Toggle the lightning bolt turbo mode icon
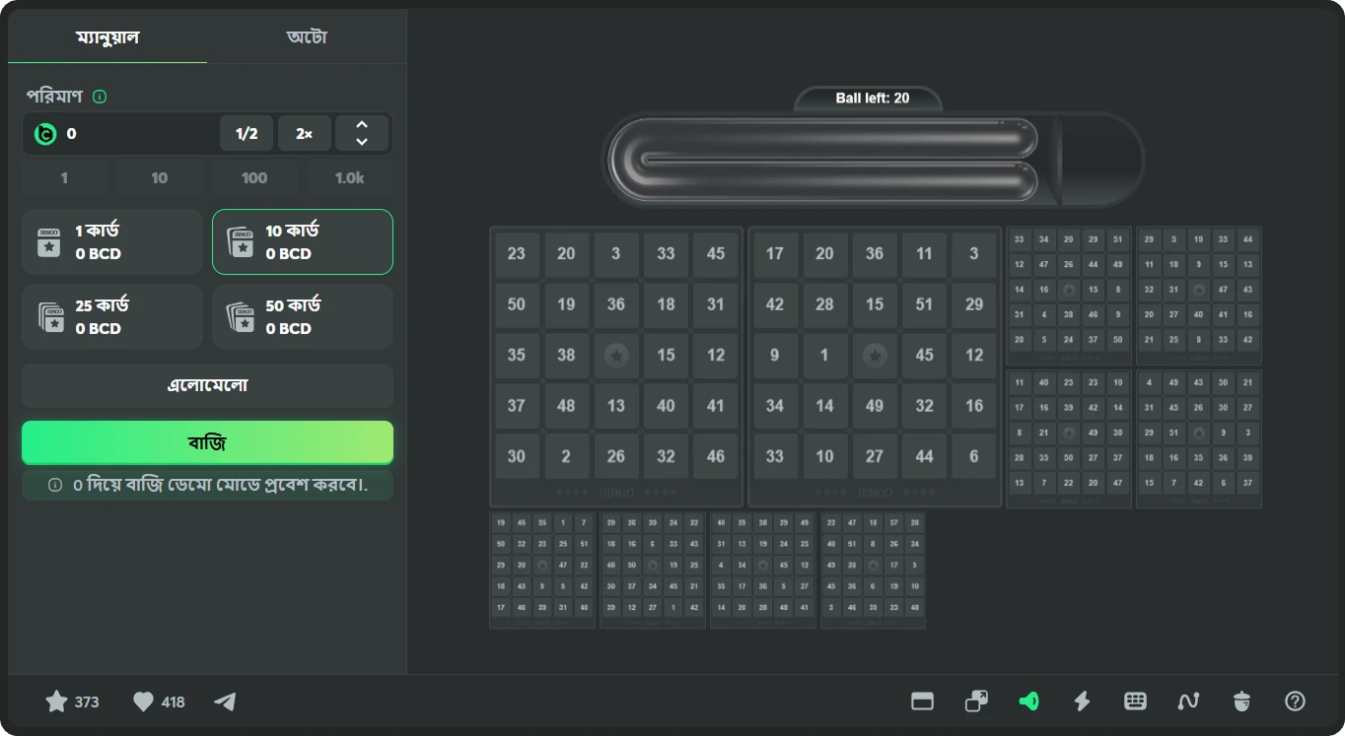Screen dimensions: 1345x736 point(1082,702)
